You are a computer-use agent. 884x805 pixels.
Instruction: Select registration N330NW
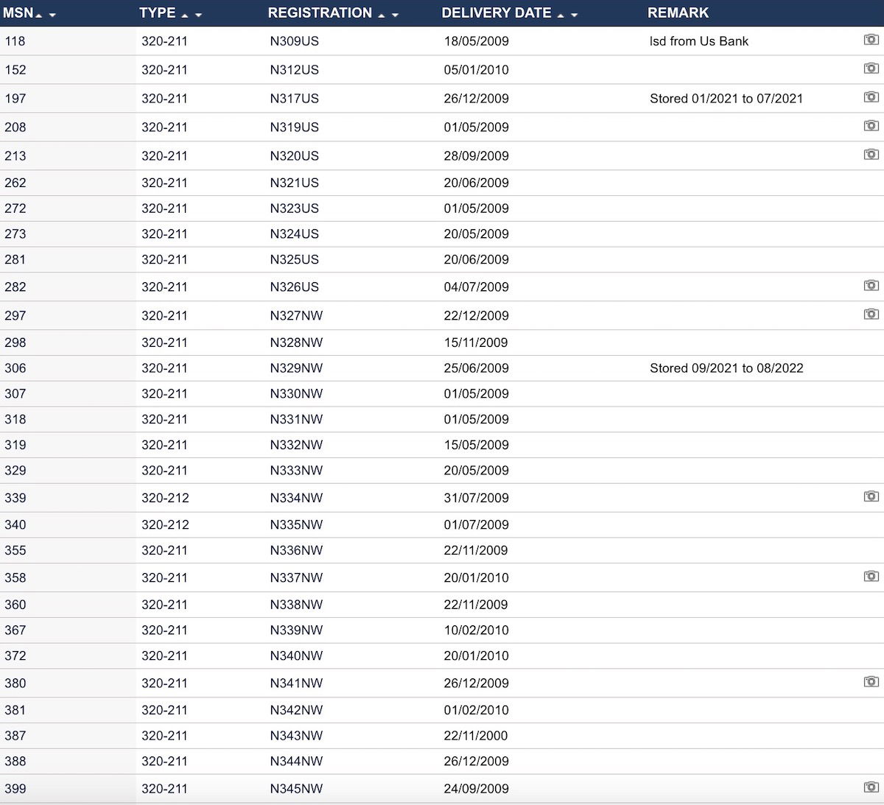point(296,394)
